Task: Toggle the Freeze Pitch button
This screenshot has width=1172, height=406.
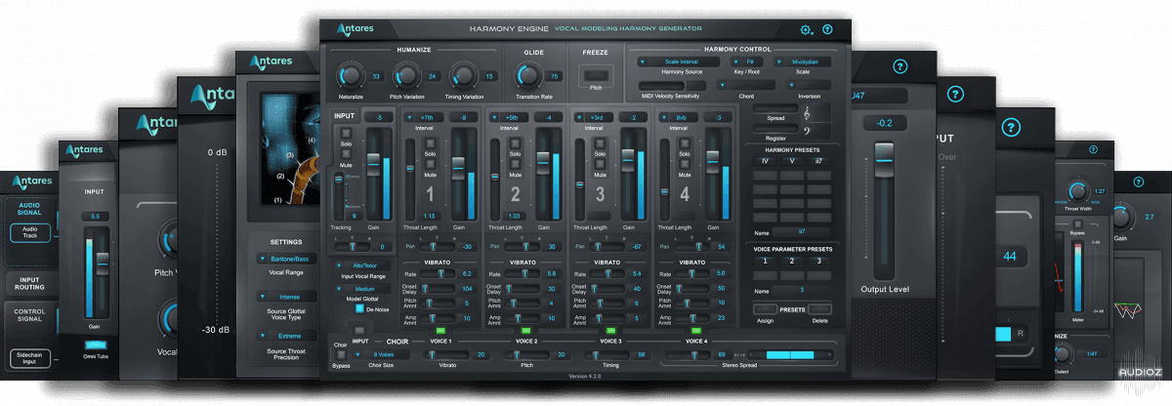Action: (595, 75)
